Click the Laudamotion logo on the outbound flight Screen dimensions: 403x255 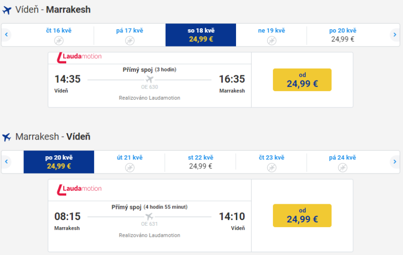(80, 57)
